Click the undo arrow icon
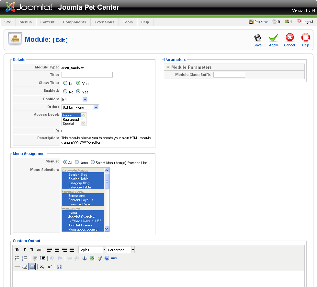The image size is (317, 287). coord(52,258)
